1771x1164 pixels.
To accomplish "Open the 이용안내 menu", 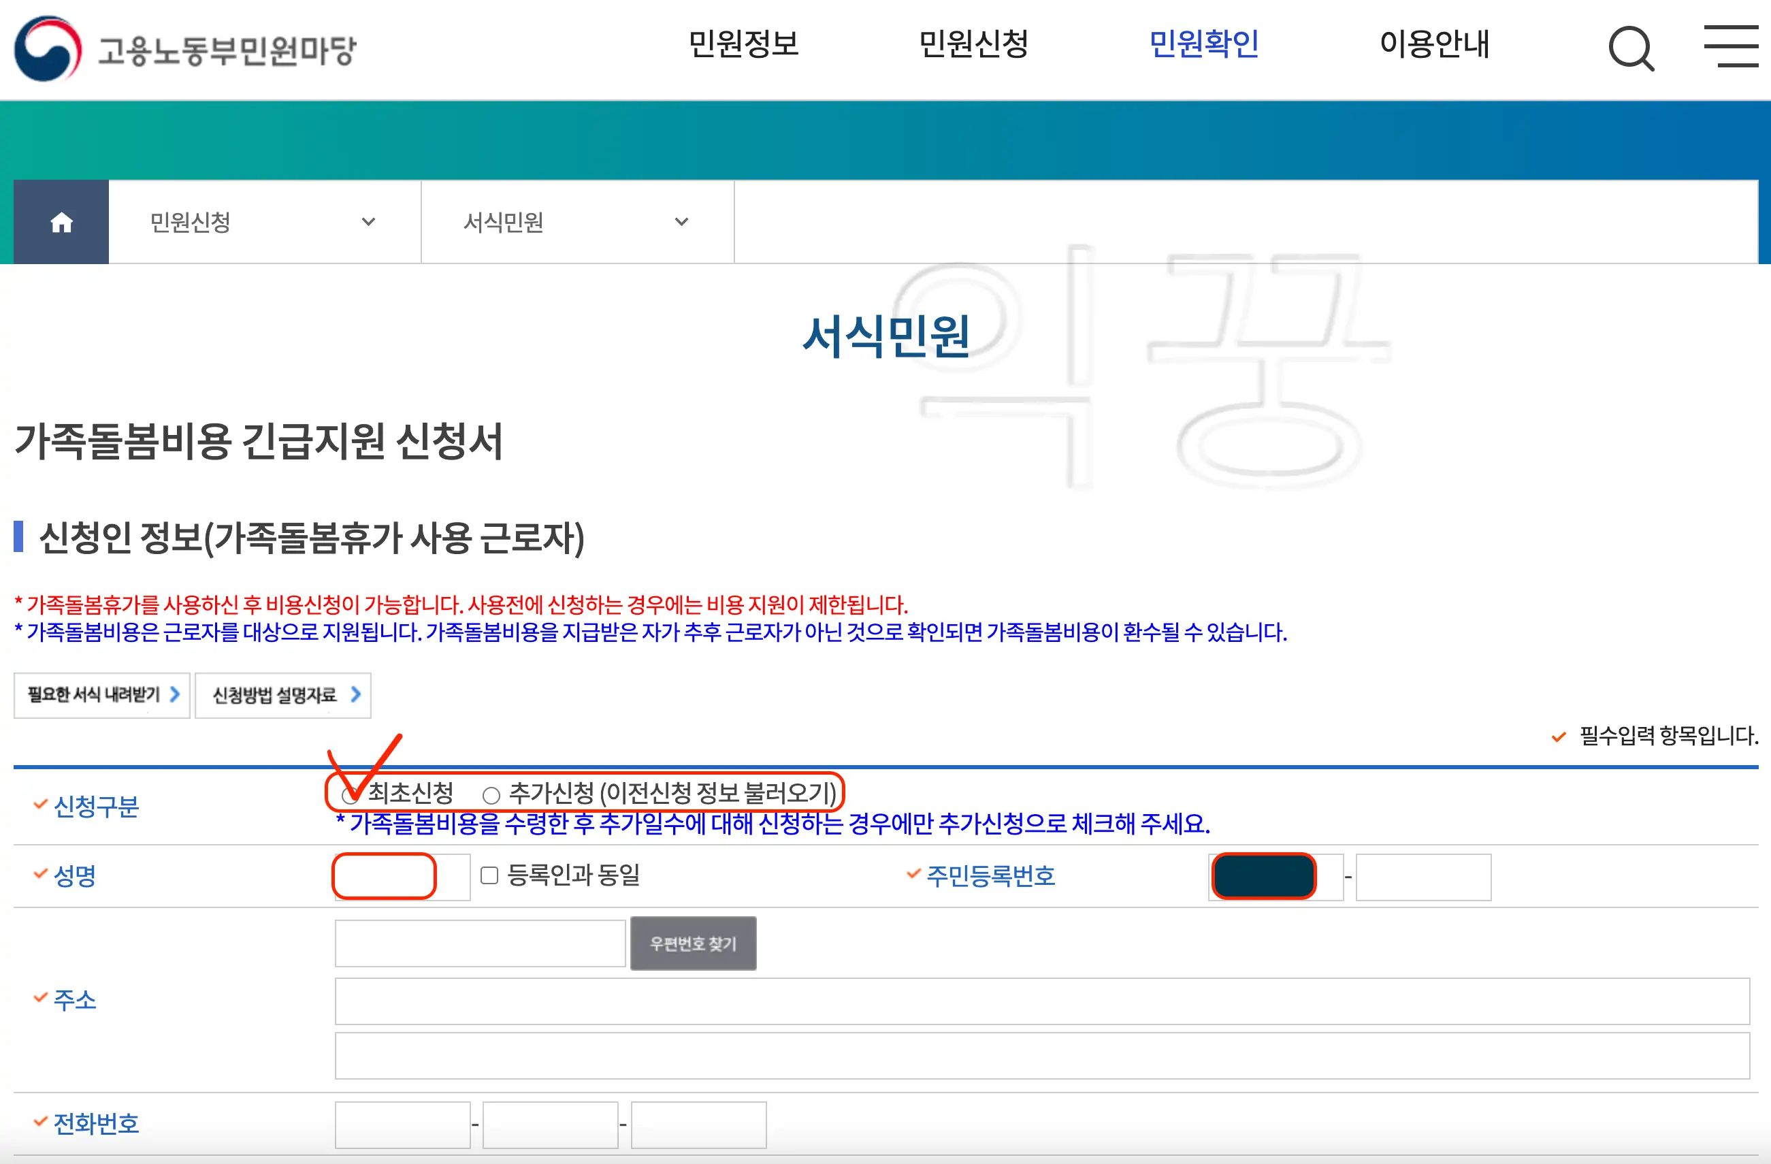I will (x=1435, y=45).
